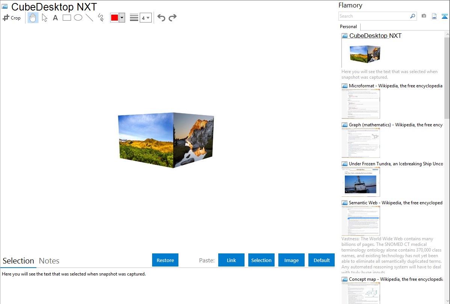Open the Semantic Web snapshot title
This screenshot has width=450, height=304.
click(x=396, y=203)
